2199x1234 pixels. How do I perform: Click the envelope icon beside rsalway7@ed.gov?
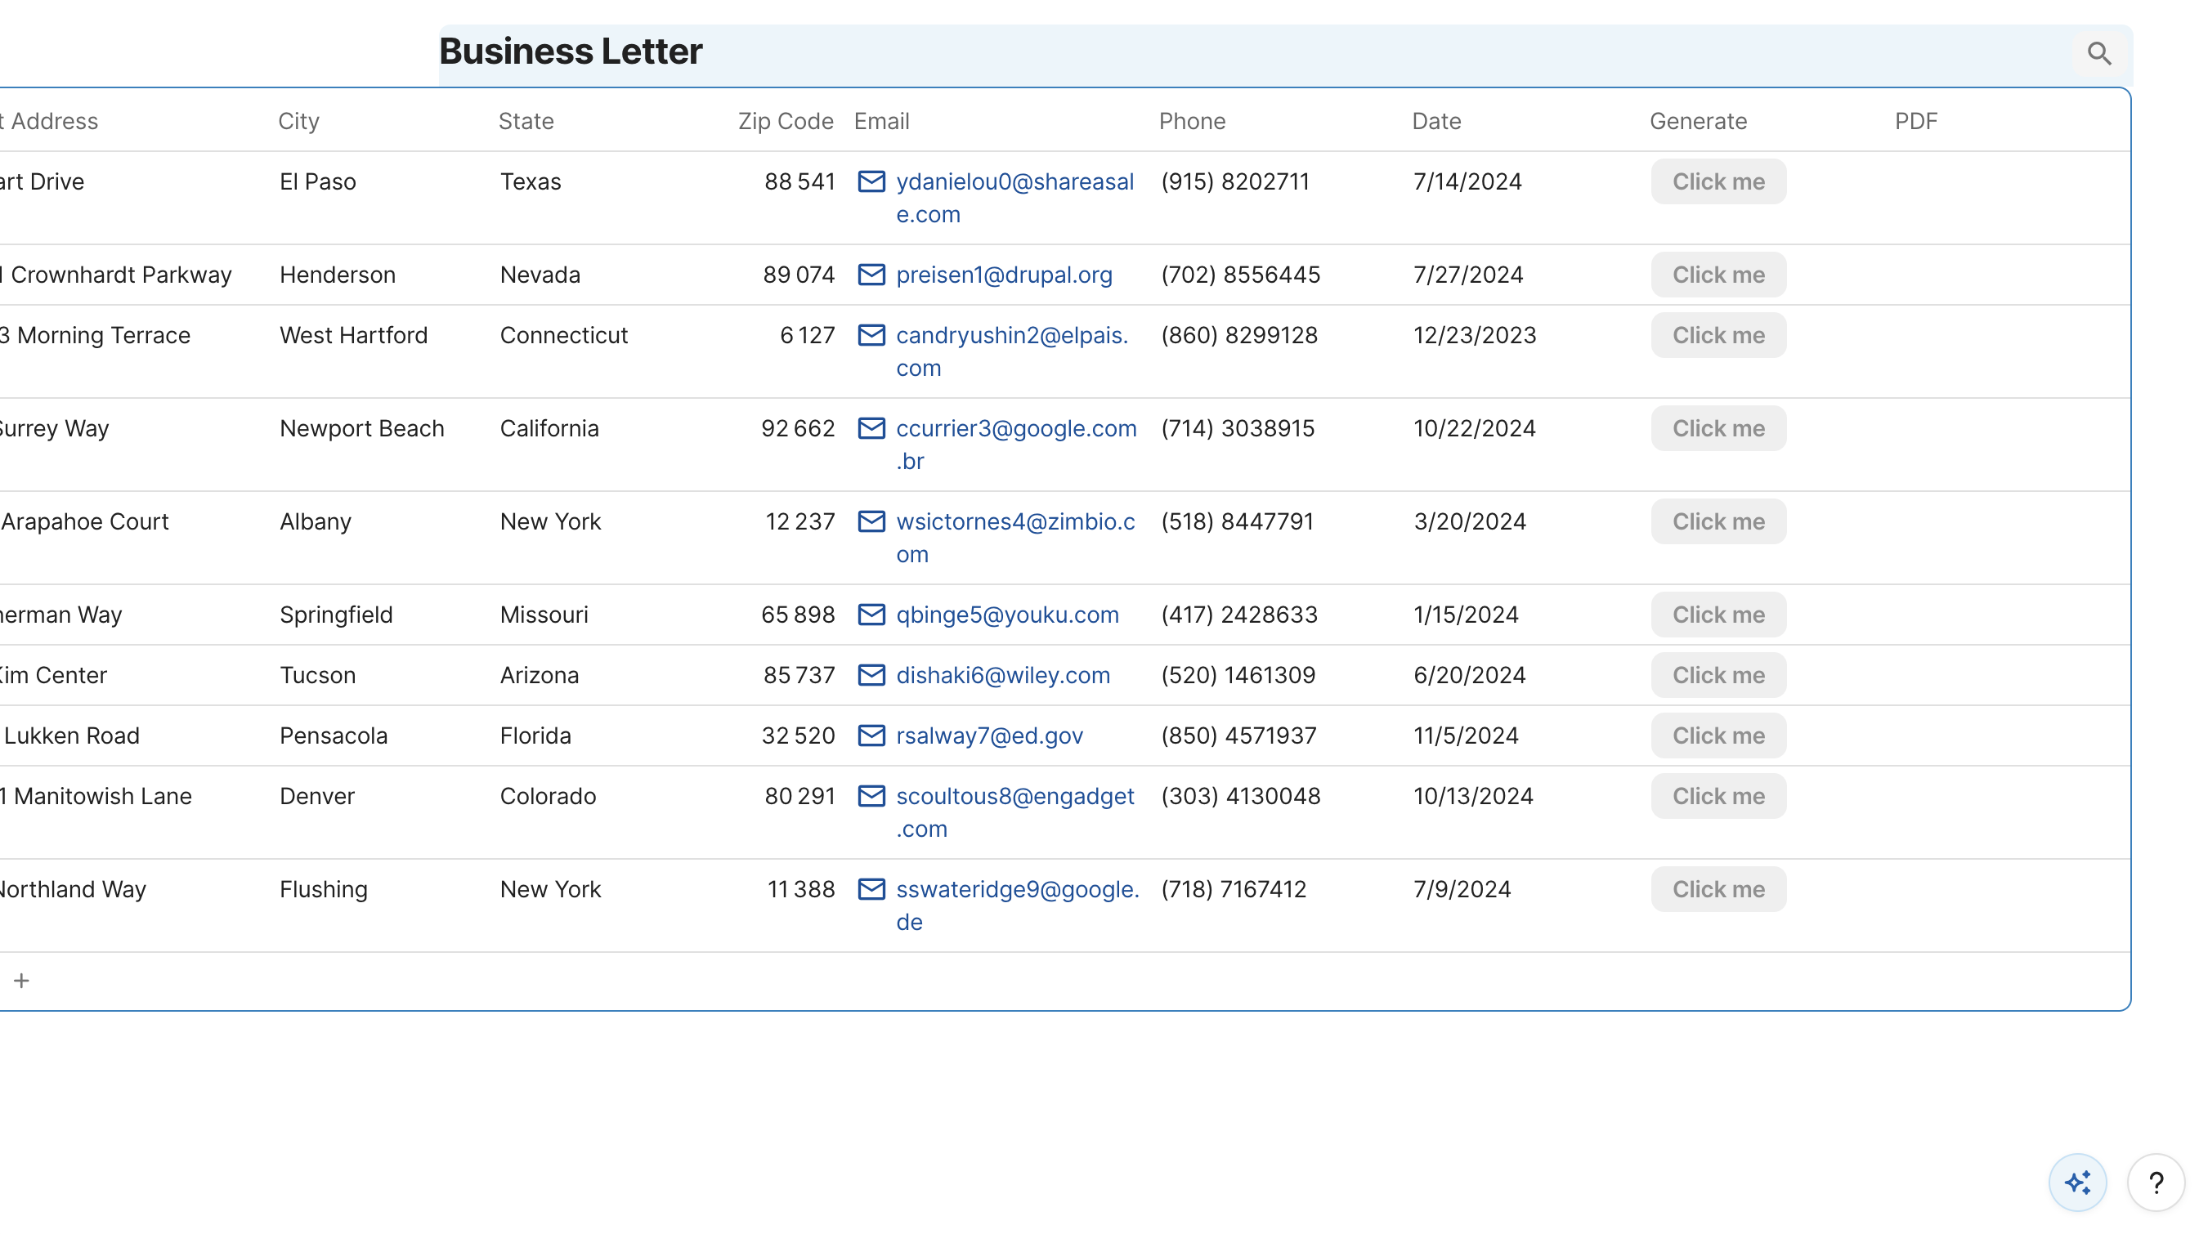pyautogui.click(x=871, y=735)
